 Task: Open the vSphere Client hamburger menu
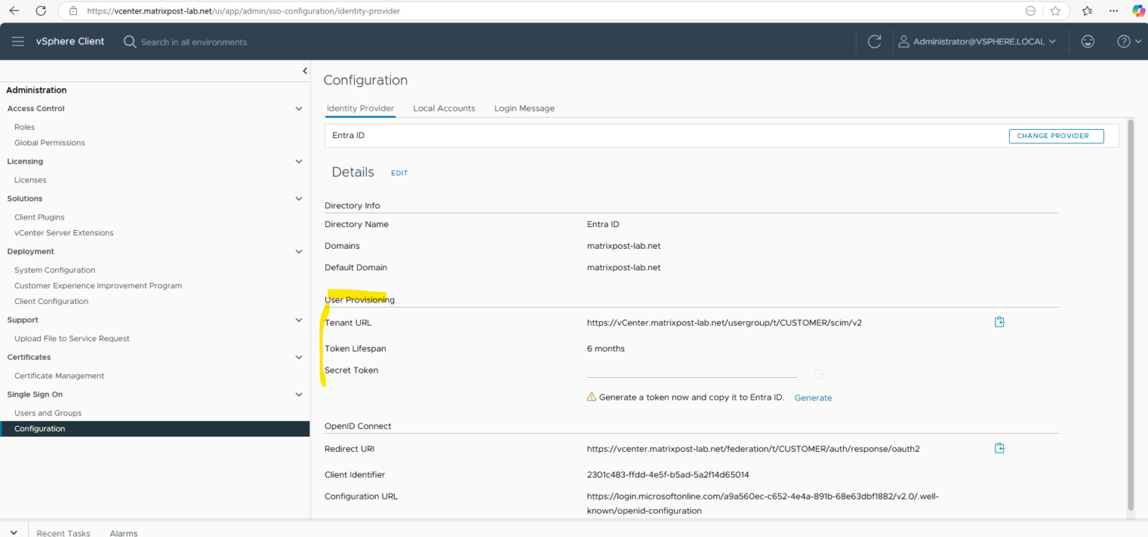click(x=17, y=41)
